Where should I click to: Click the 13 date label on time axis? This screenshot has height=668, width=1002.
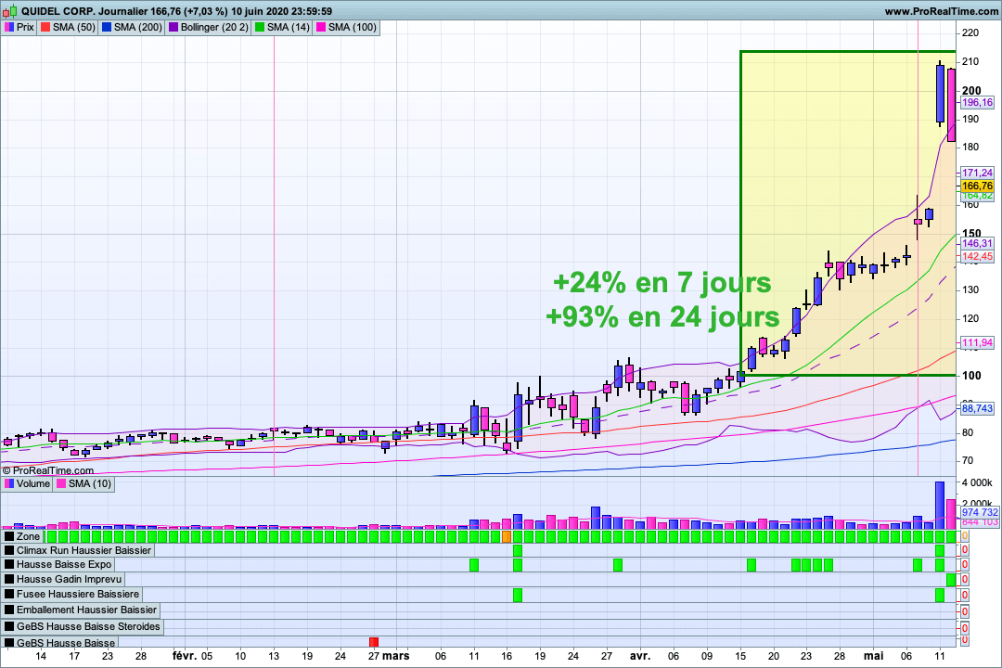point(274,656)
